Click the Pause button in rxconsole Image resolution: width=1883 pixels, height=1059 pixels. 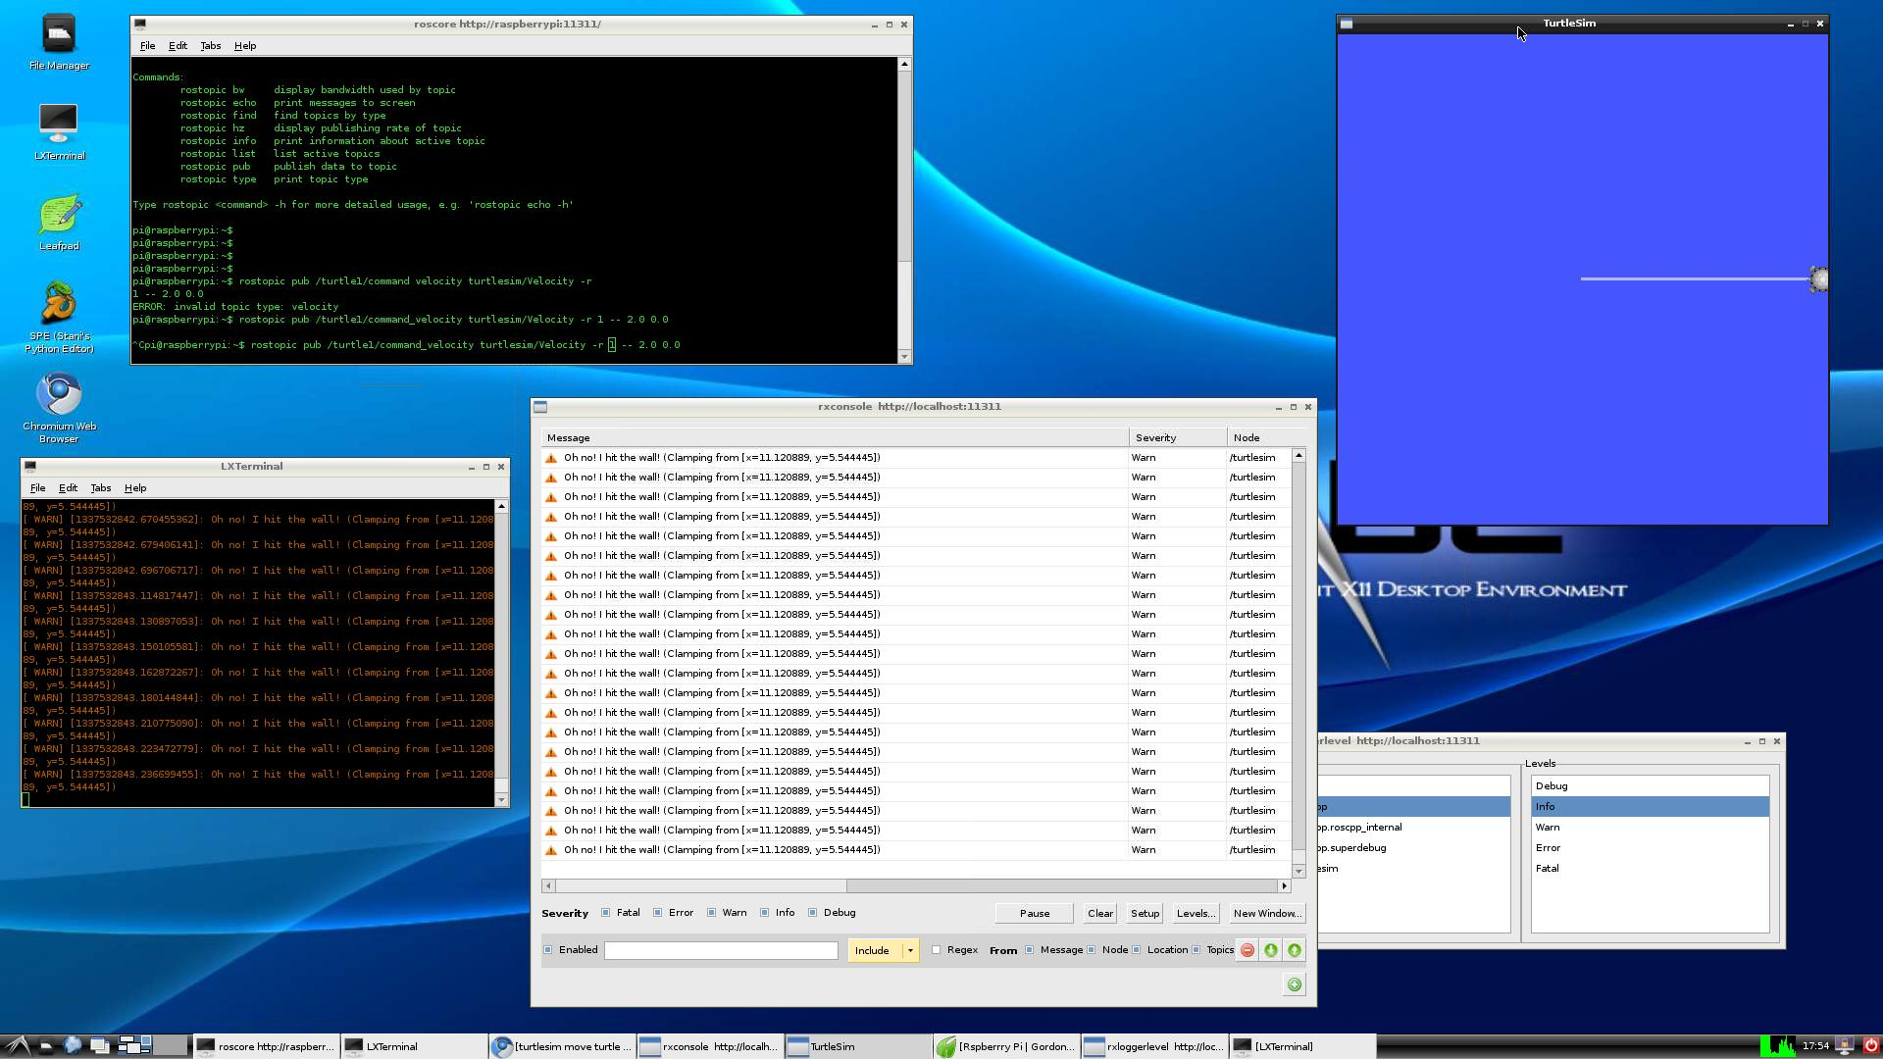pyautogui.click(x=1035, y=913)
